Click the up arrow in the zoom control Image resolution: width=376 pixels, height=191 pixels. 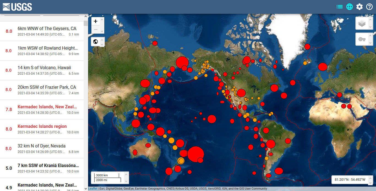click(102, 19)
